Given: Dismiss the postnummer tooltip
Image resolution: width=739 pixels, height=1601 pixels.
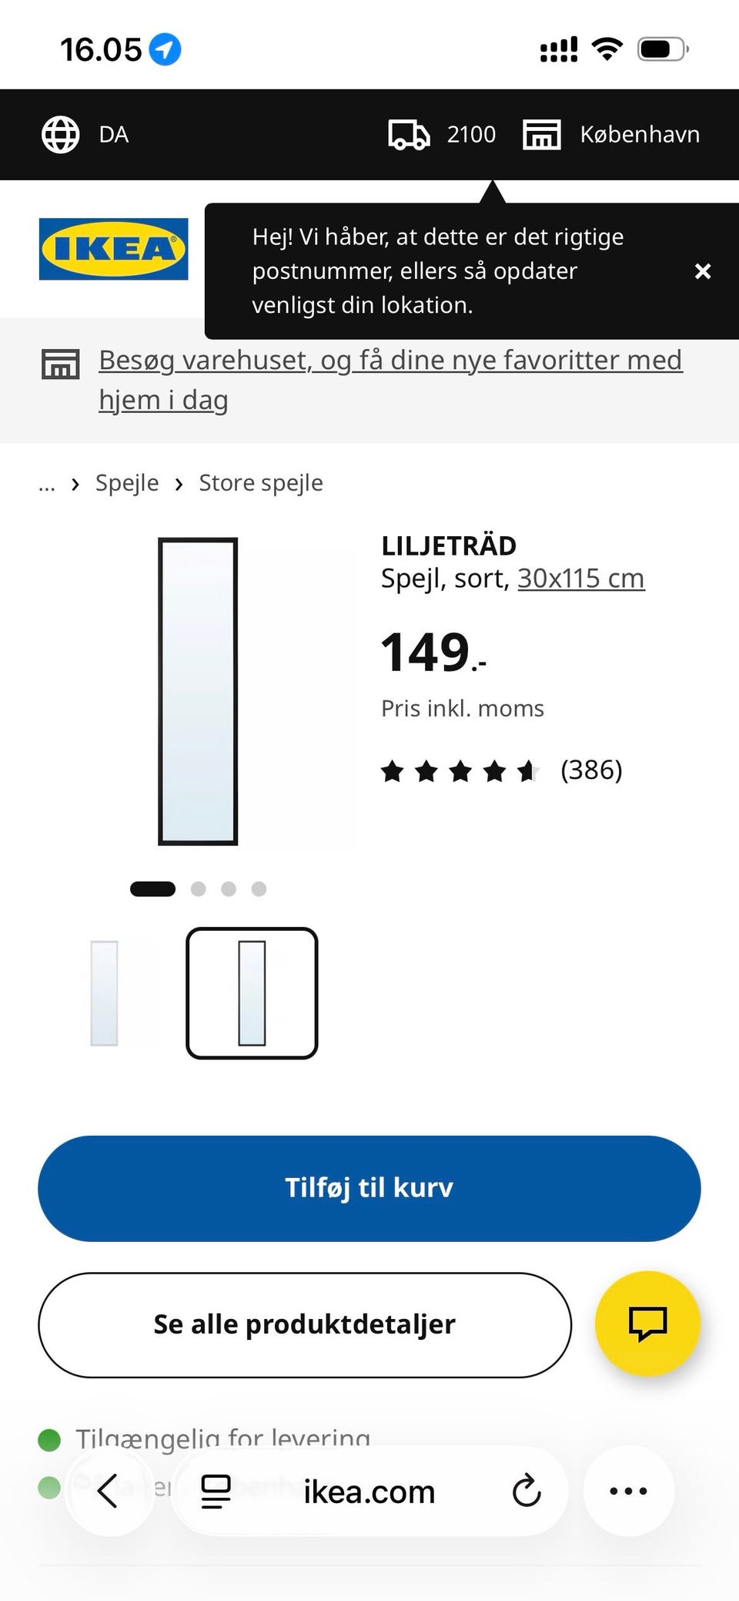Looking at the screenshot, I should pos(703,271).
